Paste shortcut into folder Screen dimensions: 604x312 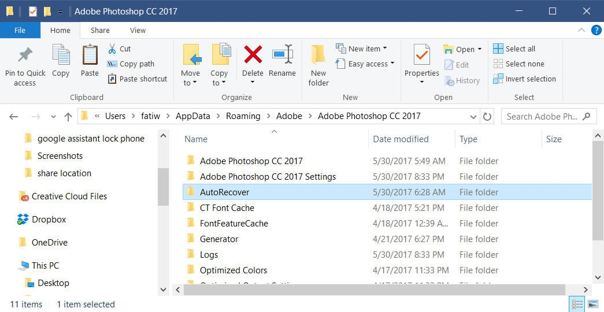[x=138, y=79]
